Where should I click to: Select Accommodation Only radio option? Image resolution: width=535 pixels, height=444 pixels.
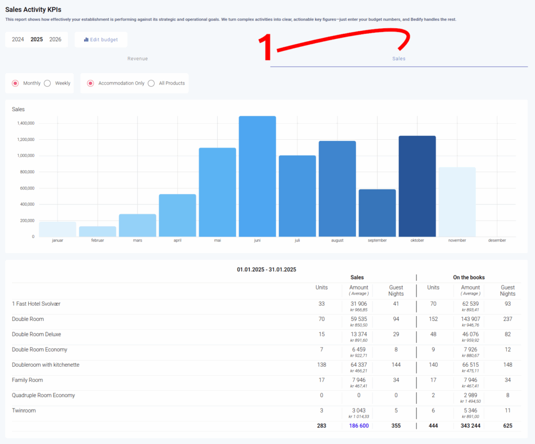pos(90,83)
